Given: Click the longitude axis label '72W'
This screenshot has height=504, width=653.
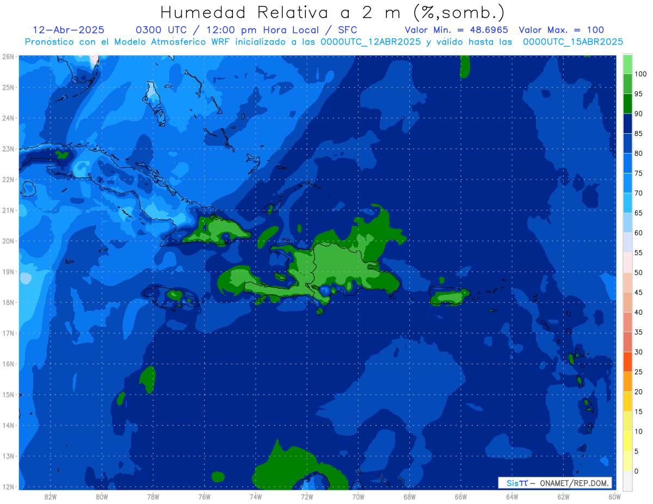Looking at the screenshot, I should 307,496.
